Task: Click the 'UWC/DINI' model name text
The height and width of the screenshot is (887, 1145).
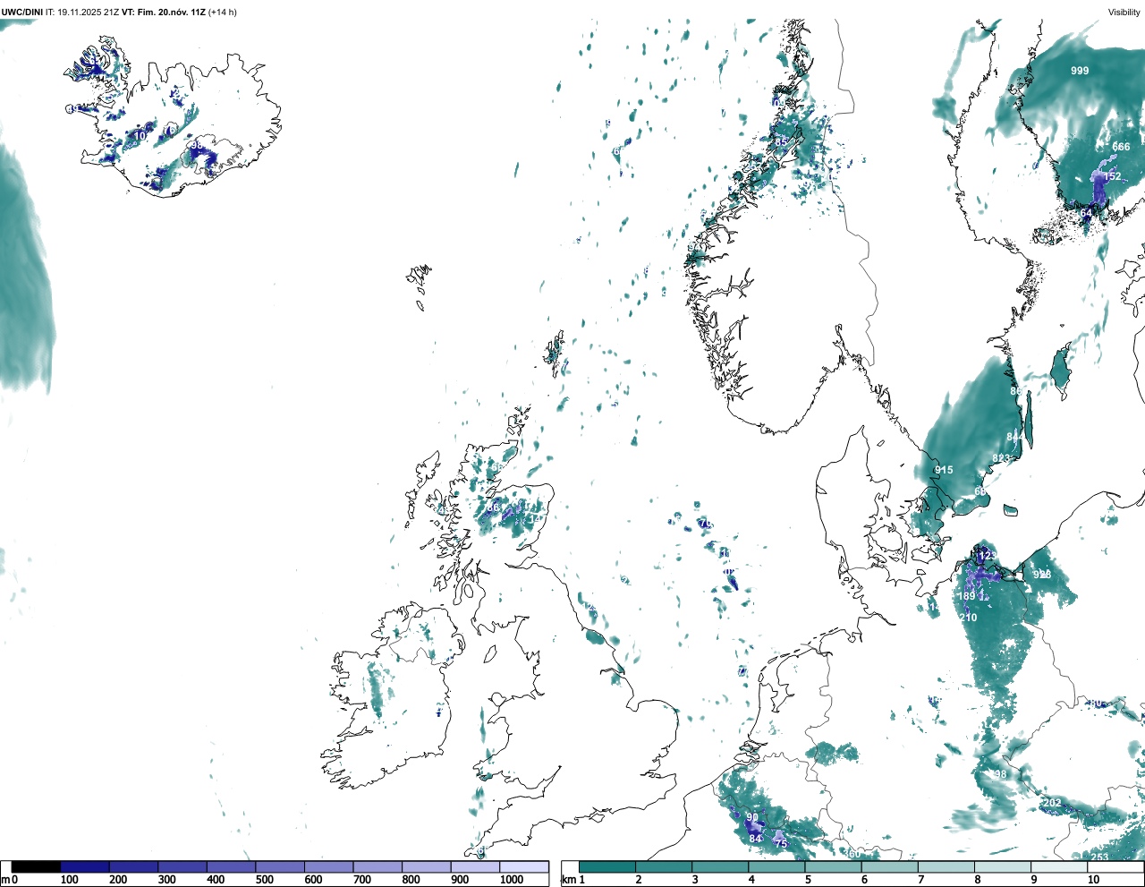Action: tap(22, 12)
